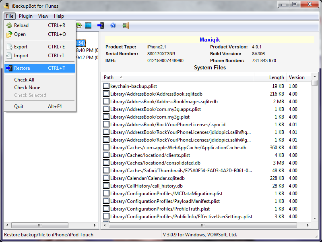This screenshot has height=242, width=322.
Task: Select Check None menu entry
Action: pyautogui.click(x=39, y=88)
